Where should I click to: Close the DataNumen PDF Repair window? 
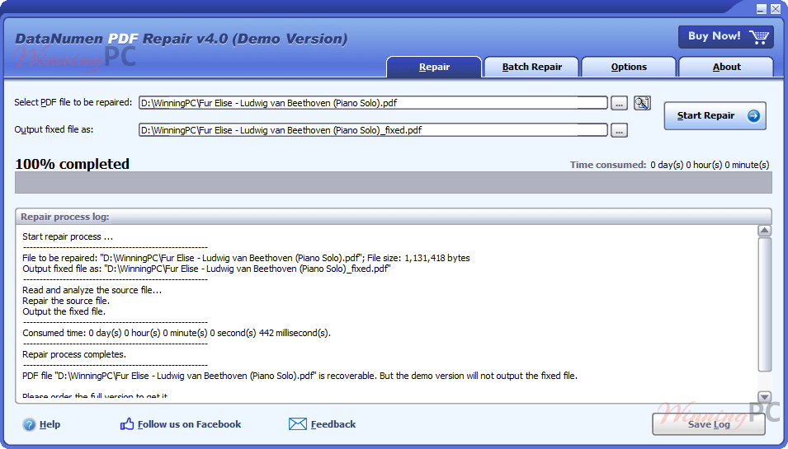[776, 9]
